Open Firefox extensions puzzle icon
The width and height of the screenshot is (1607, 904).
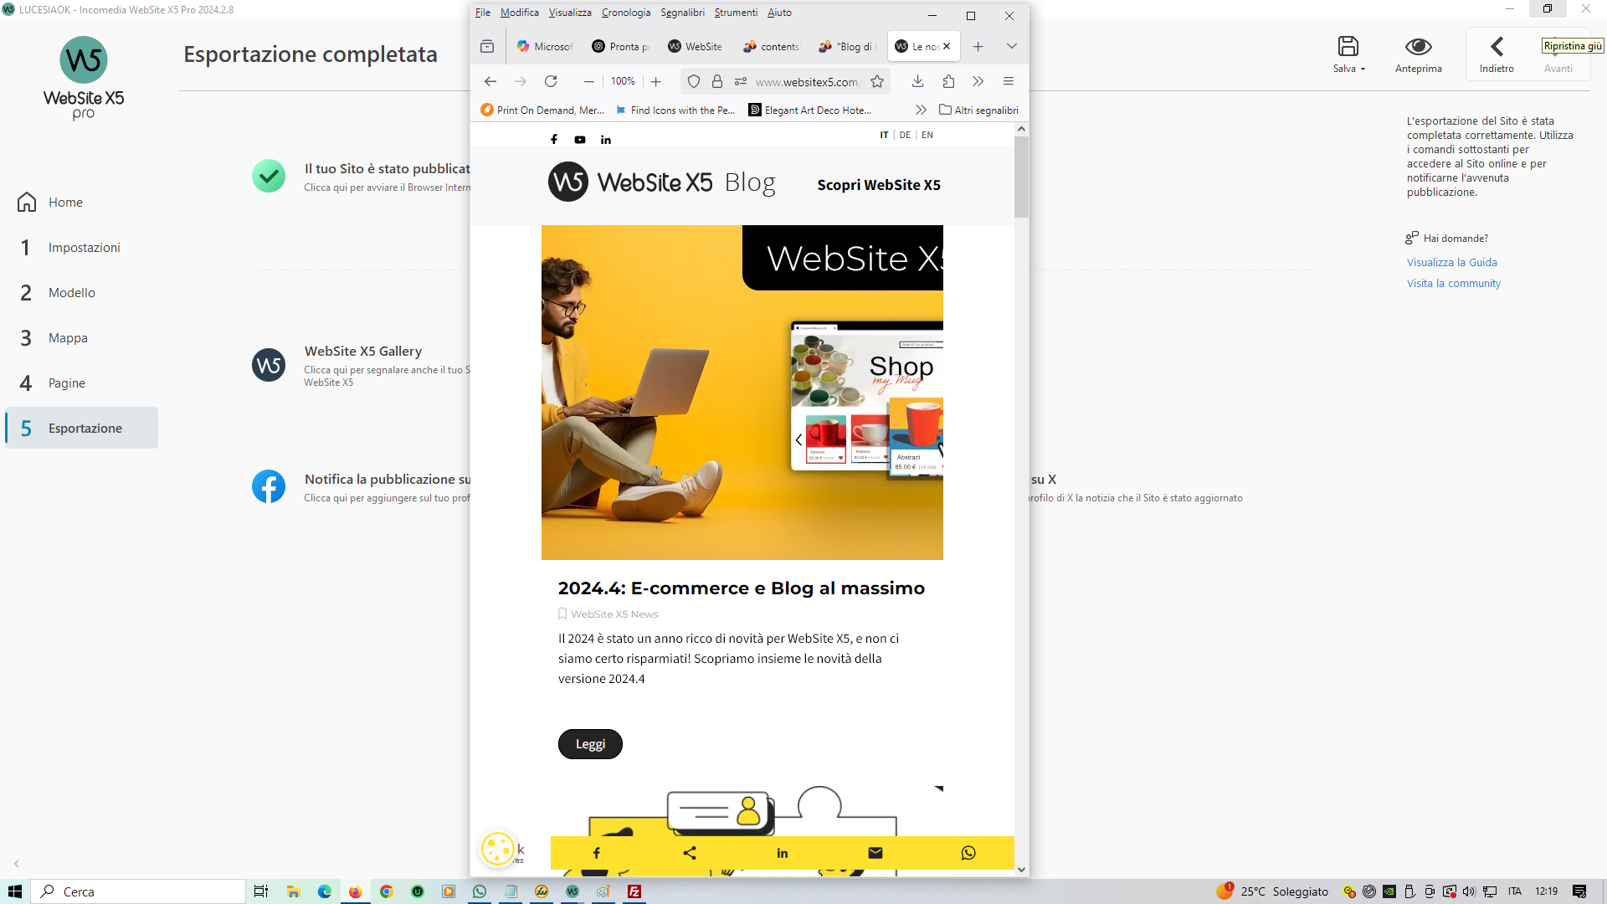click(948, 81)
